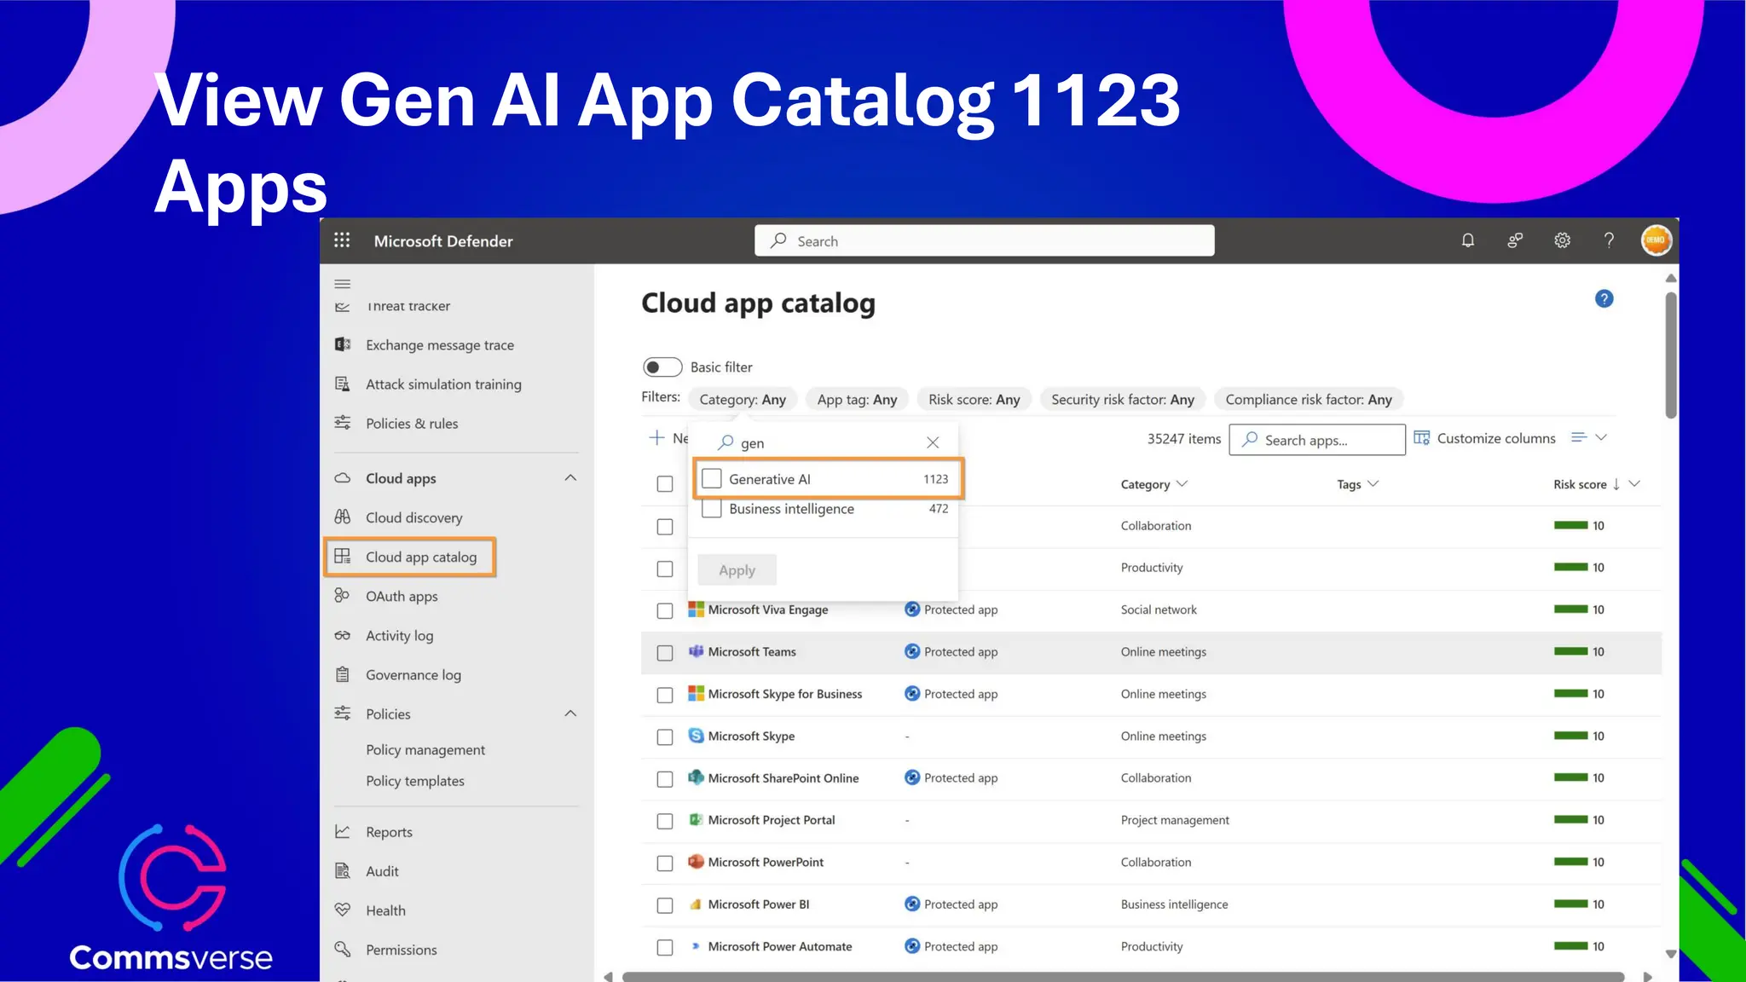Select OAuth apps menu item
1746x982 pixels.
click(402, 596)
